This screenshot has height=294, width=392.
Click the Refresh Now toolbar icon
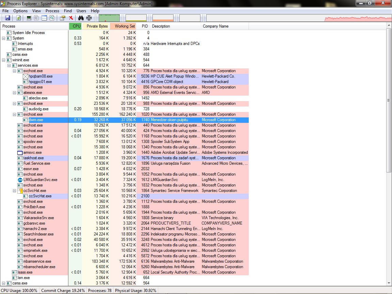coord(18,18)
